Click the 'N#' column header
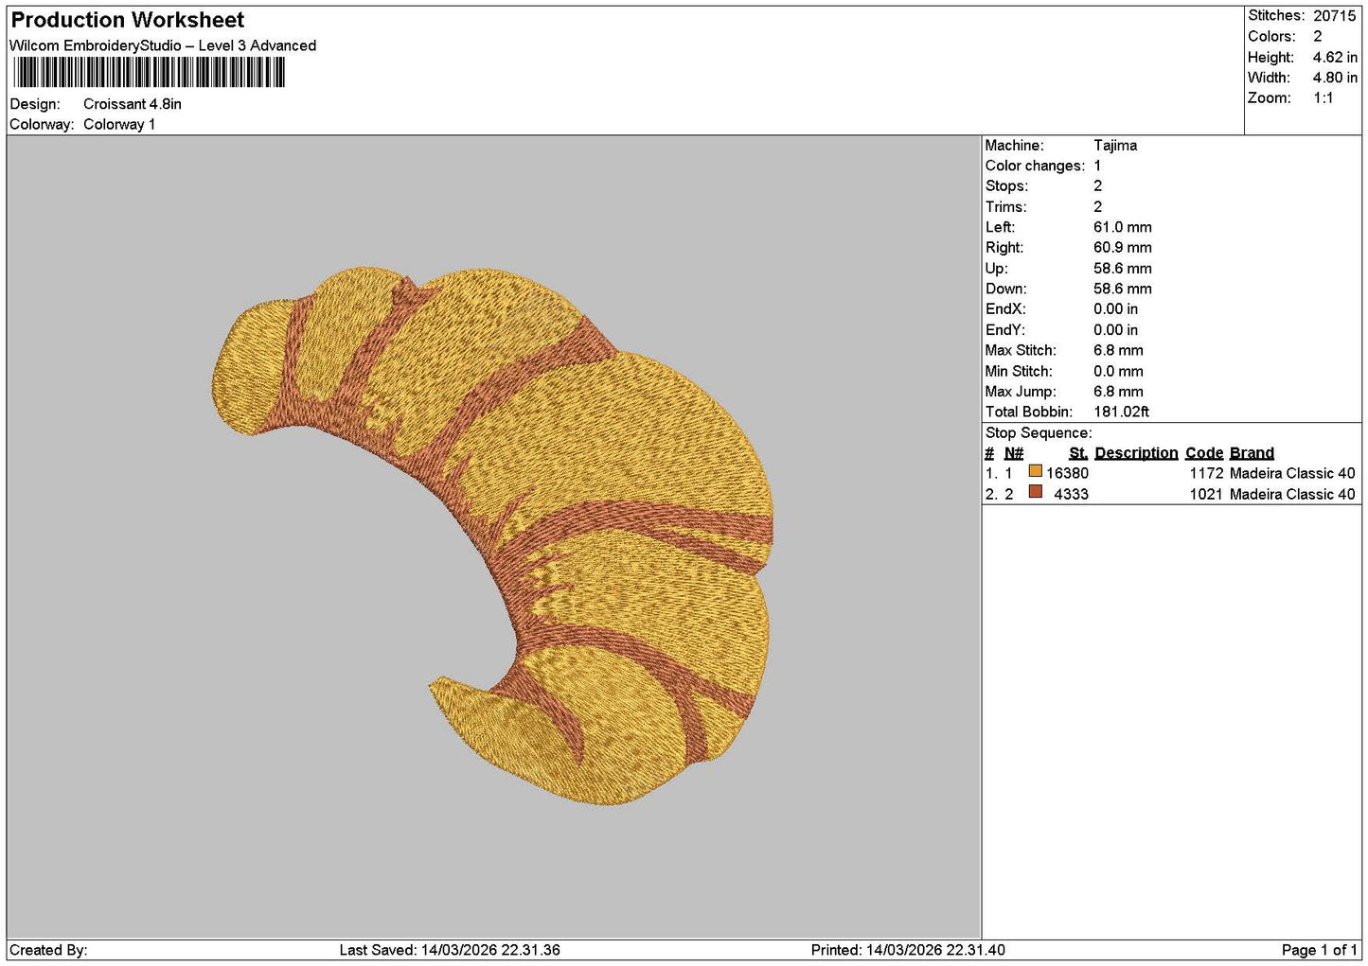The image size is (1368, 966). 1014,452
